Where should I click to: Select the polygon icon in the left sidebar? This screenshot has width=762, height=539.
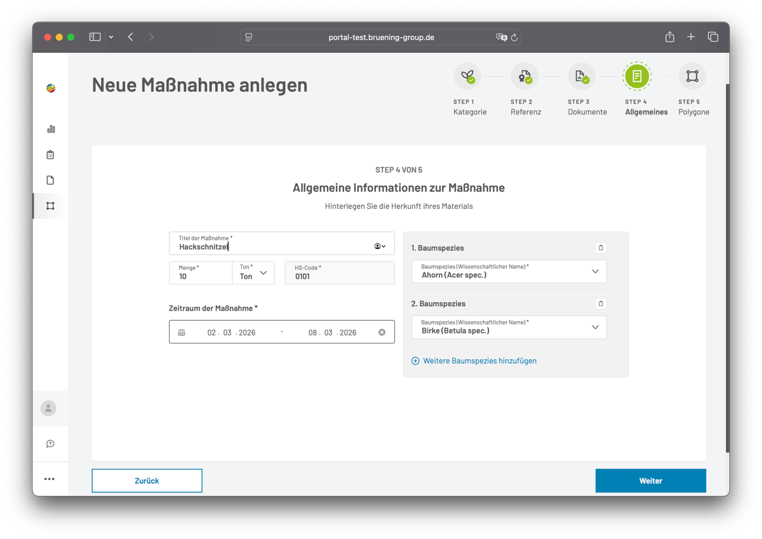coord(50,206)
